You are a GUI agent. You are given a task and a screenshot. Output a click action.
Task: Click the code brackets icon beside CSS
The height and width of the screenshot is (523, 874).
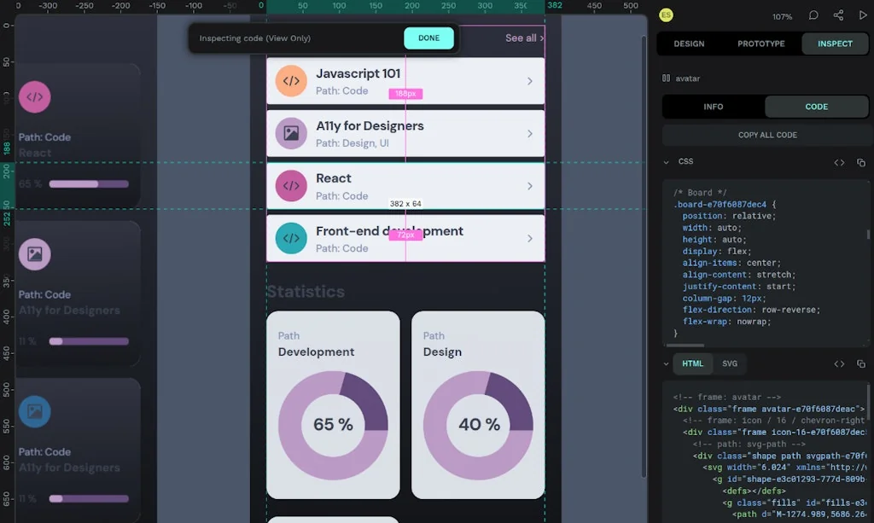pyautogui.click(x=839, y=162)
